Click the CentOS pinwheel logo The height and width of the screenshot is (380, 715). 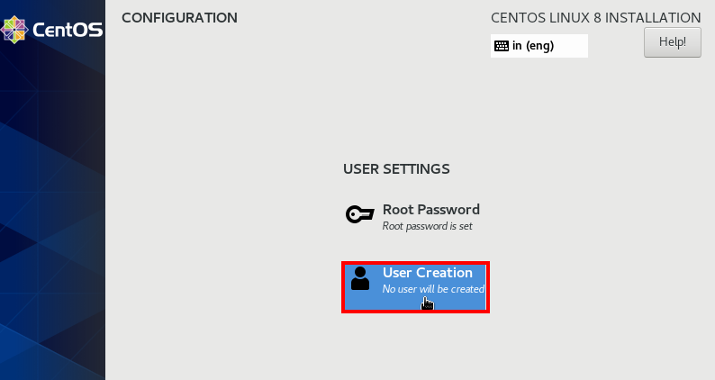[x=14, y=30]
